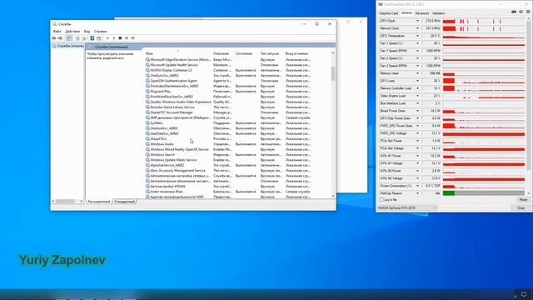Click the Plug and Play service icon

click(147, 91)
